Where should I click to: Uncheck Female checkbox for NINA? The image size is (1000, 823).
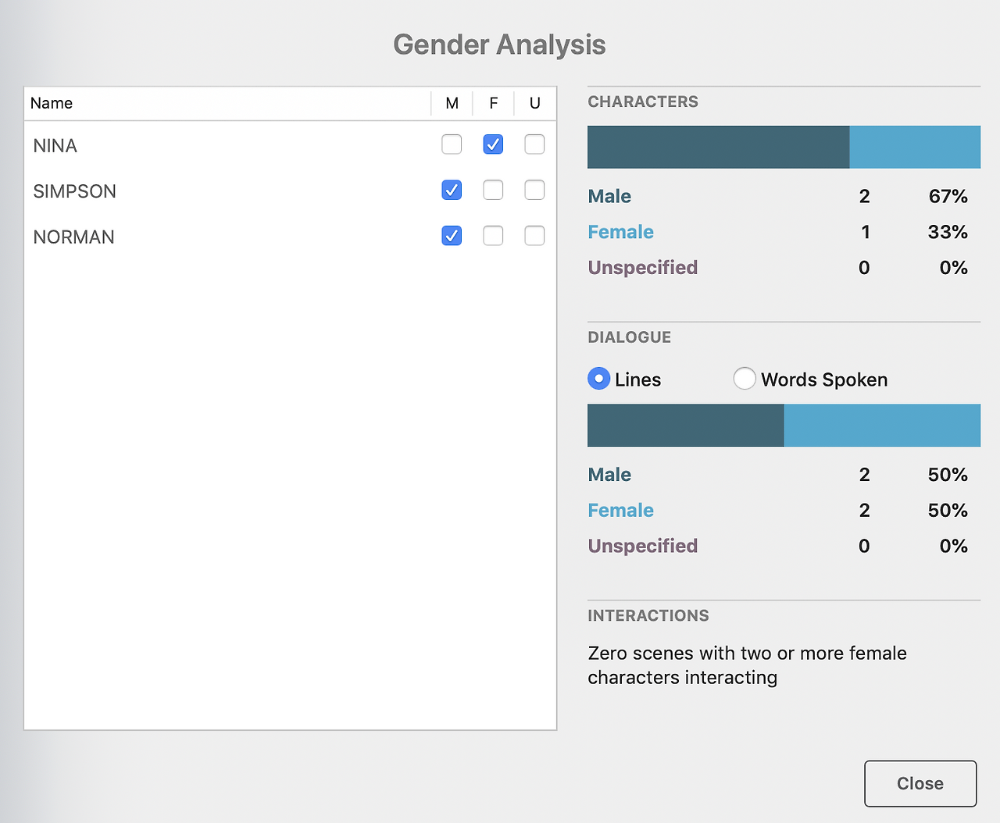(x=493, y=144)
